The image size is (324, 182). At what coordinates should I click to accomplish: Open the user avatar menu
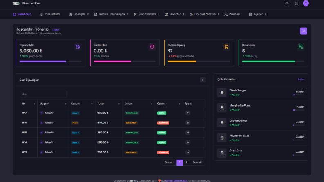click(306, 3)
